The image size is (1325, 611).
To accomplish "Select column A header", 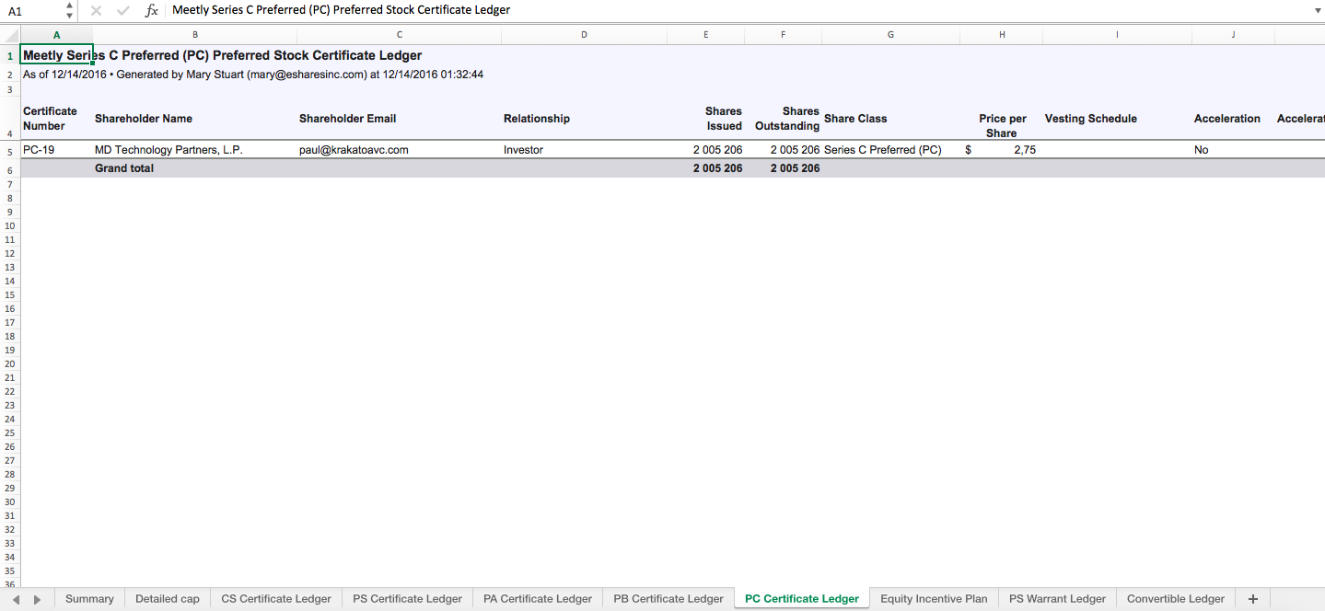I will pos(57,35).
